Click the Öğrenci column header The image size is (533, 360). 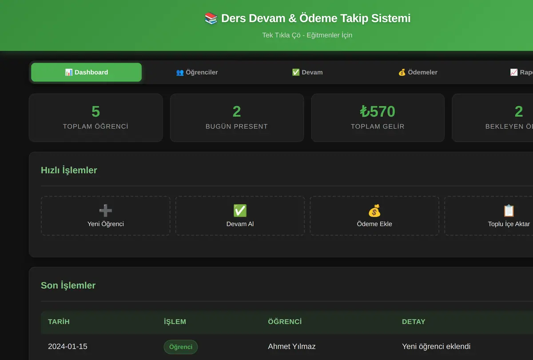coord(285,322)
